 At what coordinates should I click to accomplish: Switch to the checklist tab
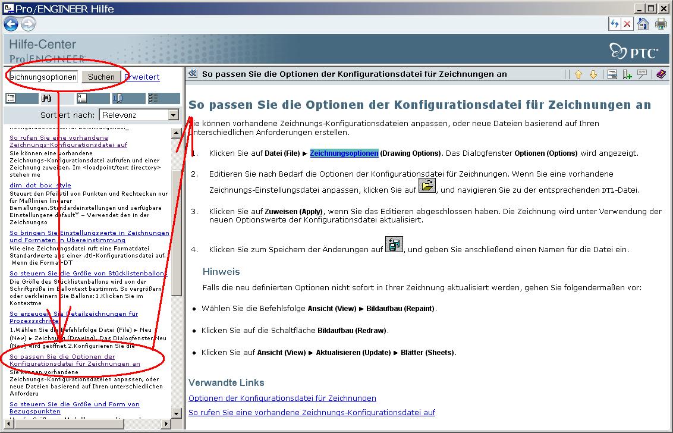click(x=163, y=98)
